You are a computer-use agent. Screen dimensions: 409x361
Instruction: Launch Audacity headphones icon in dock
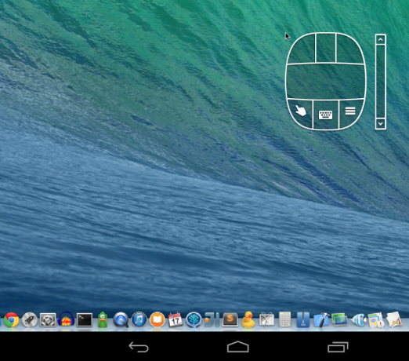point(66,319)
